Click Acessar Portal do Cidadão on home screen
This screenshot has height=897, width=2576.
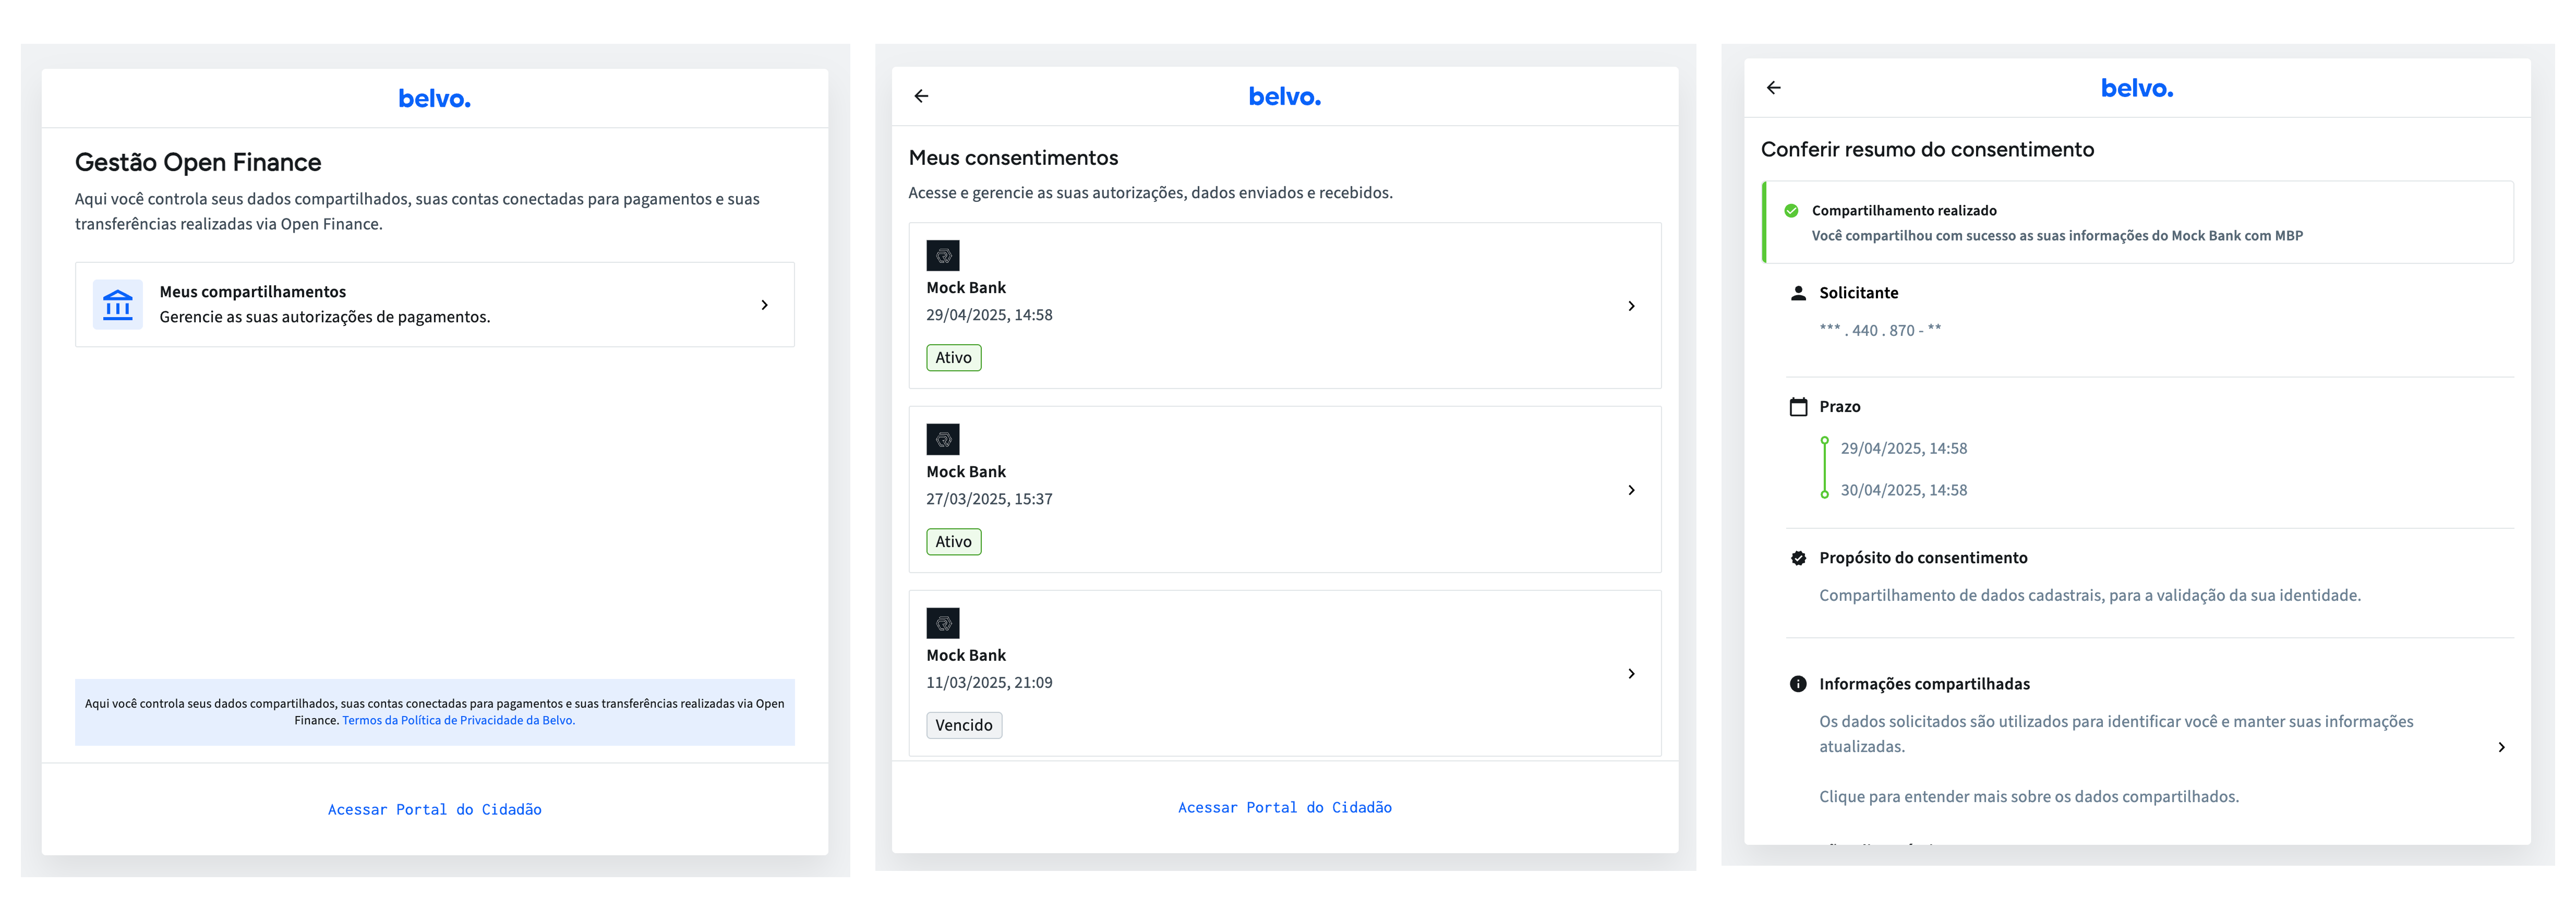[x=435, y=810]
